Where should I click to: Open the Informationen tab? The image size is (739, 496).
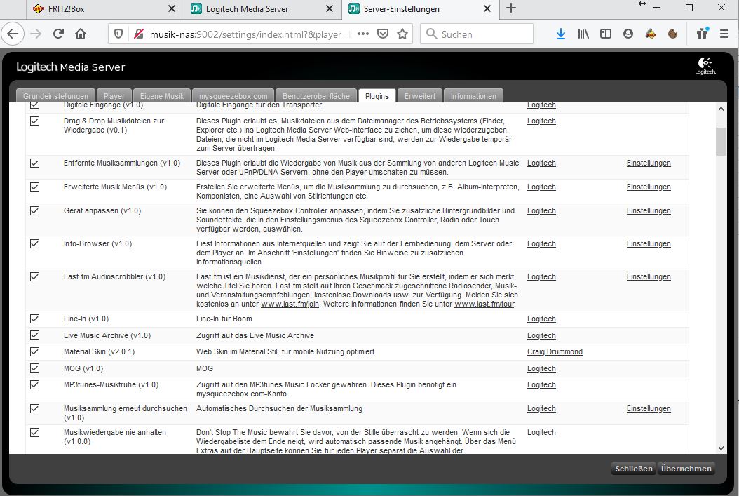pyautogui.click(x=473, y=95)
